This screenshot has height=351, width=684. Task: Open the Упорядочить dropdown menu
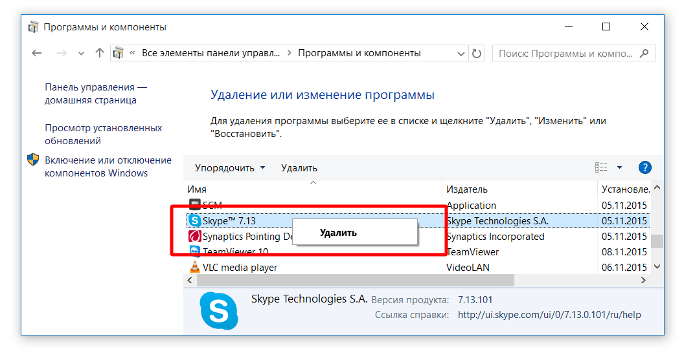tap(230, 167)
